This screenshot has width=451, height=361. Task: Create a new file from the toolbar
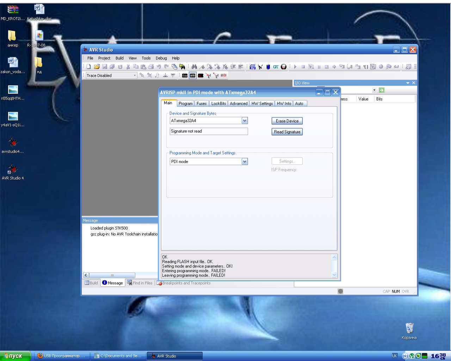pyautogui.click(x=89, y=67)
